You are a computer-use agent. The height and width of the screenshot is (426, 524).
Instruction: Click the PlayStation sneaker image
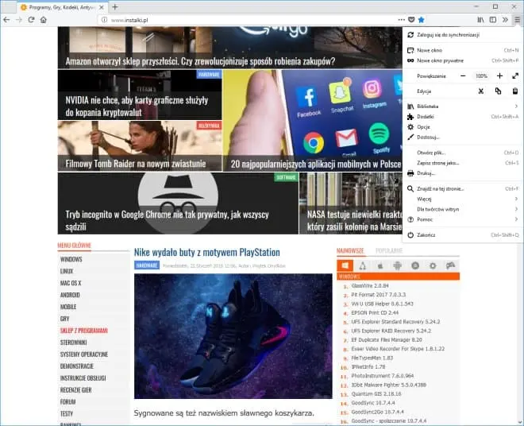[x=233, y=336]
